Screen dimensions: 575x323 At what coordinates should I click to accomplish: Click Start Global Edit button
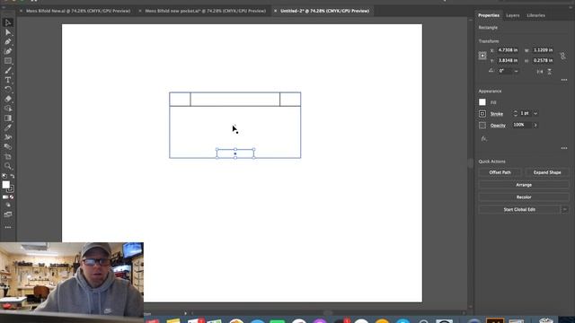519,209
